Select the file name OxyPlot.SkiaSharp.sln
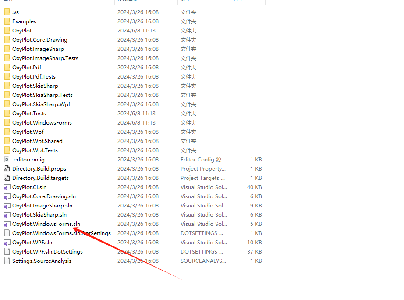The image size is (404, 300). tap(39, 215)
